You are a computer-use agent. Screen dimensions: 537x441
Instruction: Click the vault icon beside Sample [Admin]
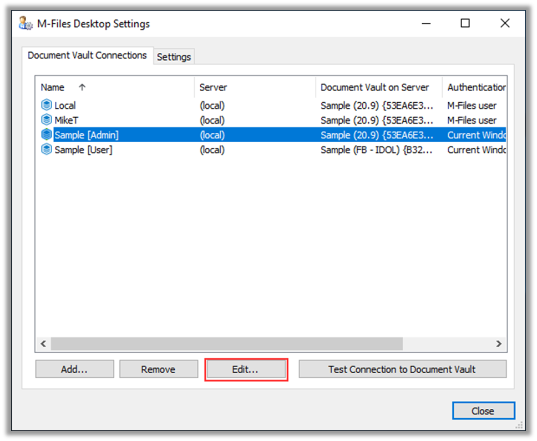click(46, 134)
